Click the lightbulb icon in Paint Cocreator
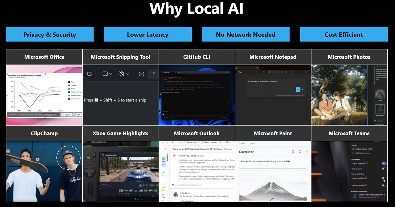Image resolution: width=395 pixels, height=207 pixels. tap(293, 152)
